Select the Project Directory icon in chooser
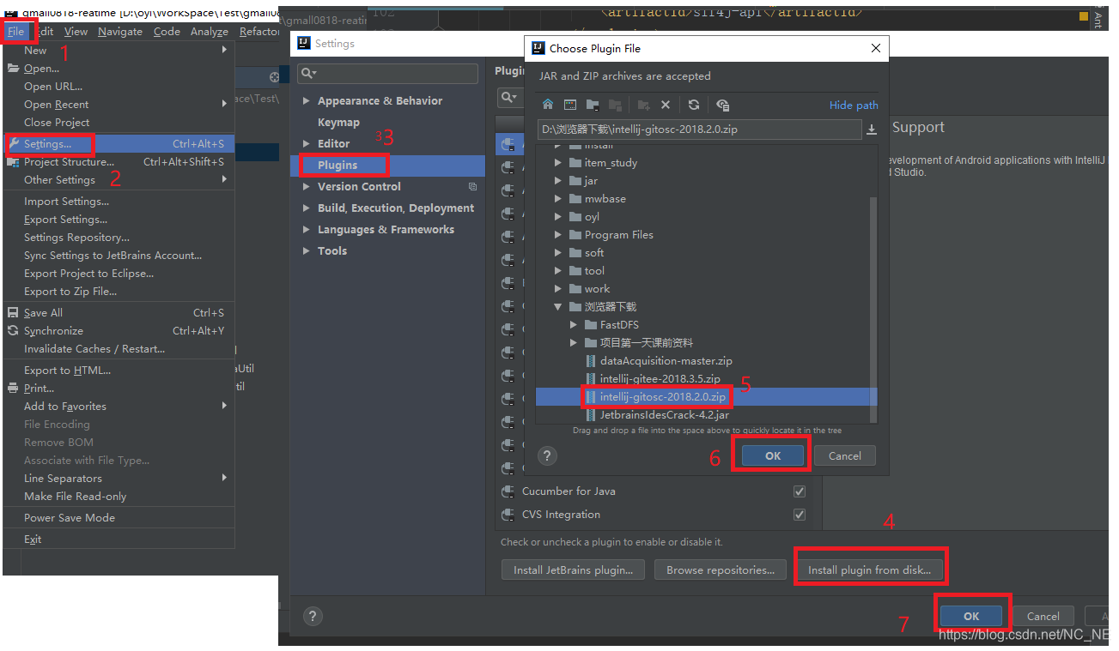Image resolution: width=1119 pixels, height=651 pixels. tap(593, 105)
